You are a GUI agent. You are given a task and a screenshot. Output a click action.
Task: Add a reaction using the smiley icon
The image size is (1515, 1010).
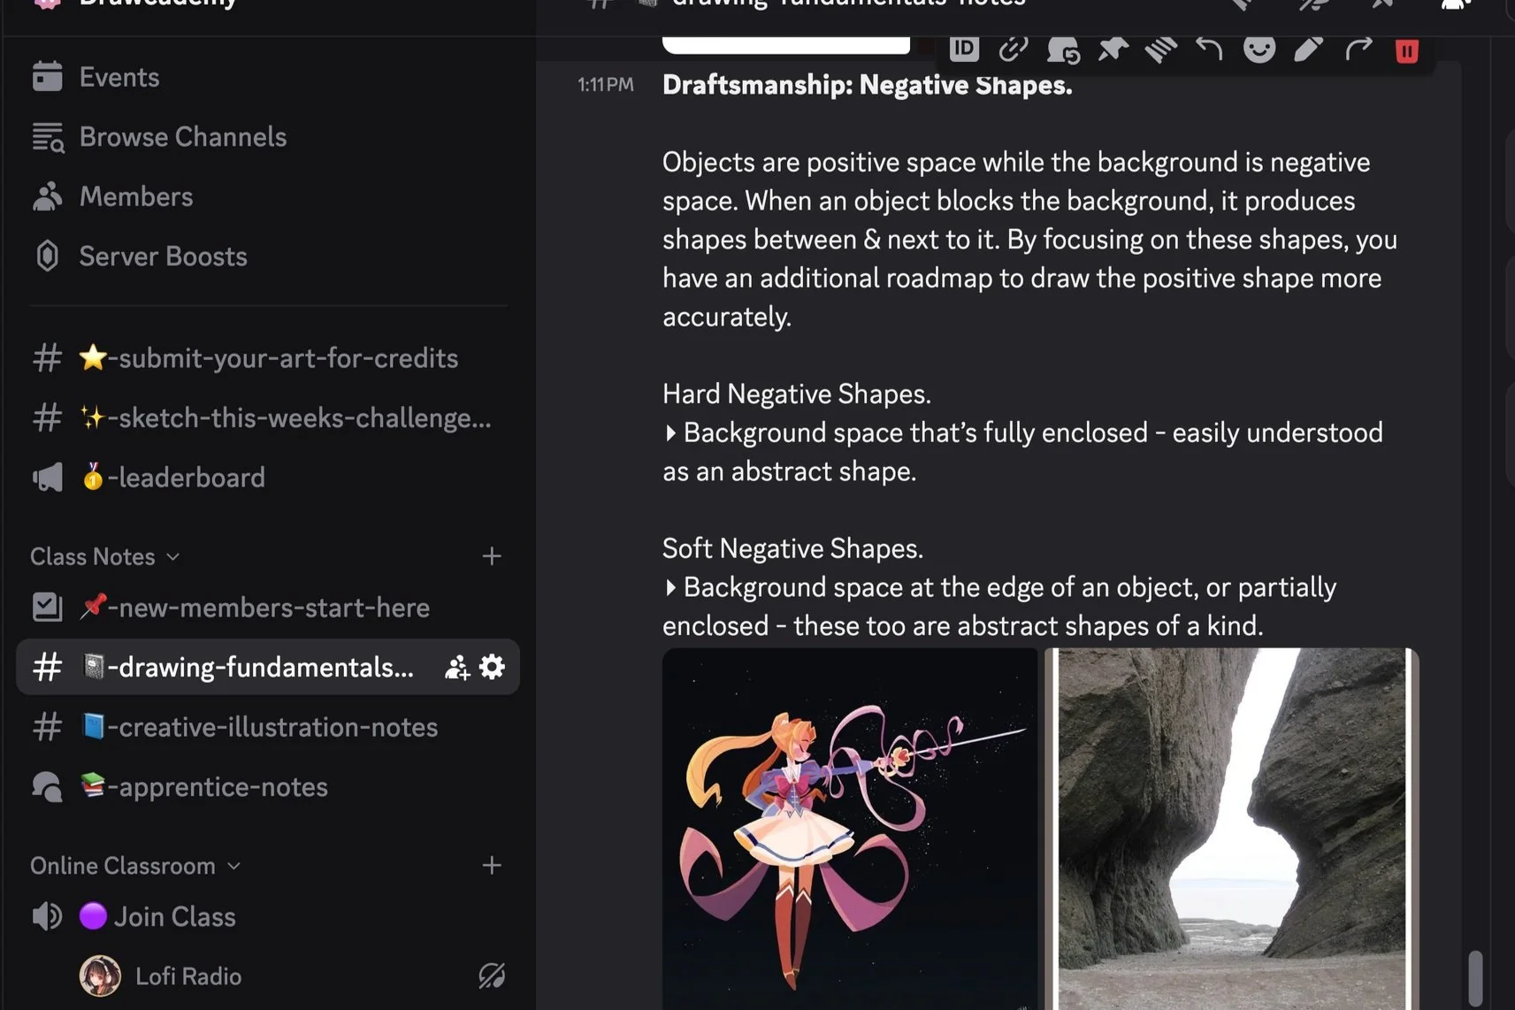(x=1259, y=49)
